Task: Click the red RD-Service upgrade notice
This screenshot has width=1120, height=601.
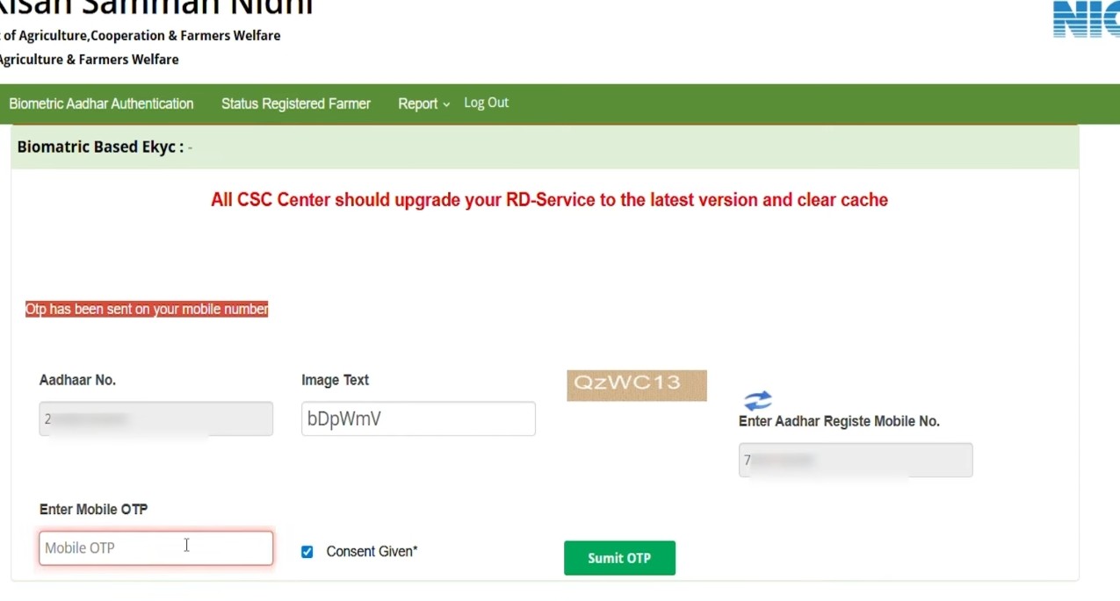Action: [x=549, y=200]
